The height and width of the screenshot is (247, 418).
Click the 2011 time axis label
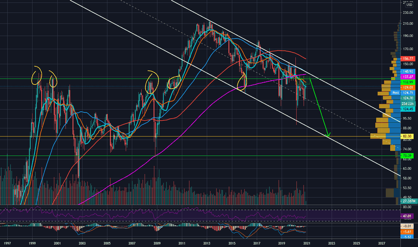coord(182,243)
